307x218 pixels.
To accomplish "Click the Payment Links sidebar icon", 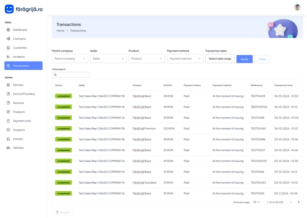I will [x=8, y=121].
